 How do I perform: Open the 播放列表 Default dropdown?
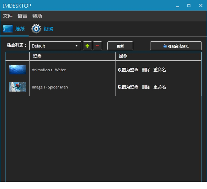55,46
